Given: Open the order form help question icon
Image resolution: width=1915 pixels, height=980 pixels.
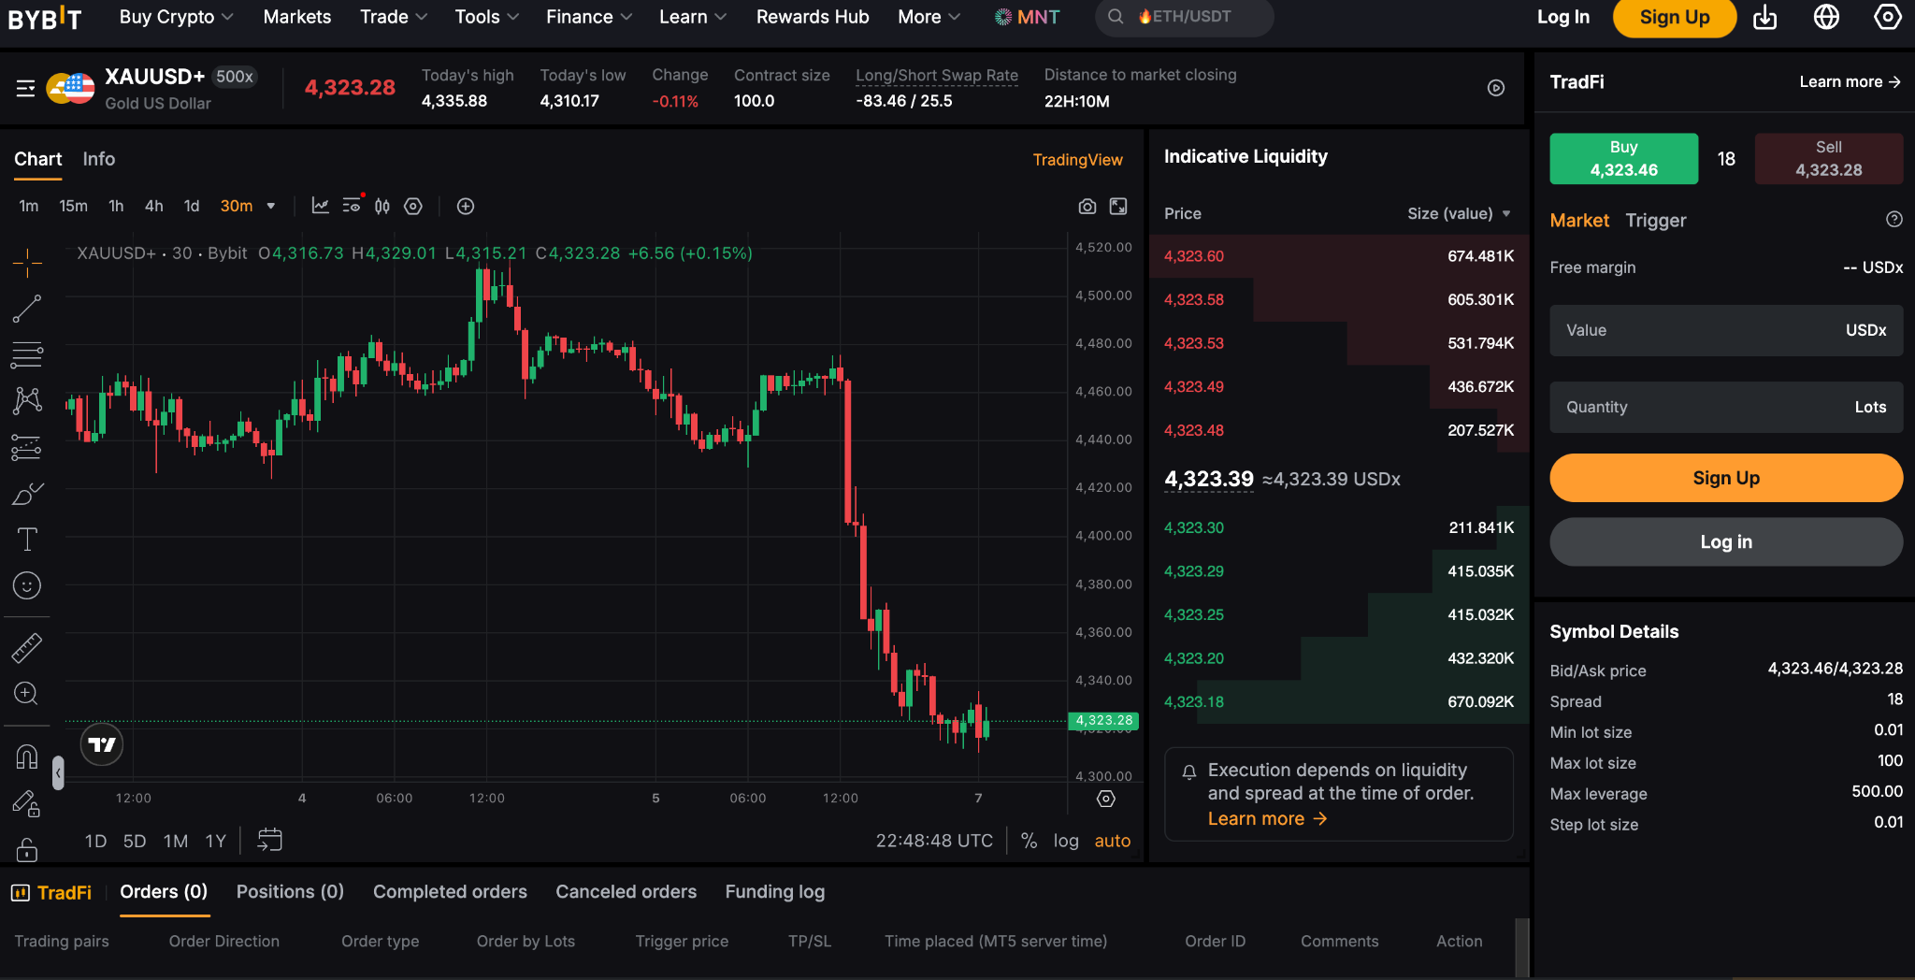Looking at the screenshot, I should (1894, 219).
